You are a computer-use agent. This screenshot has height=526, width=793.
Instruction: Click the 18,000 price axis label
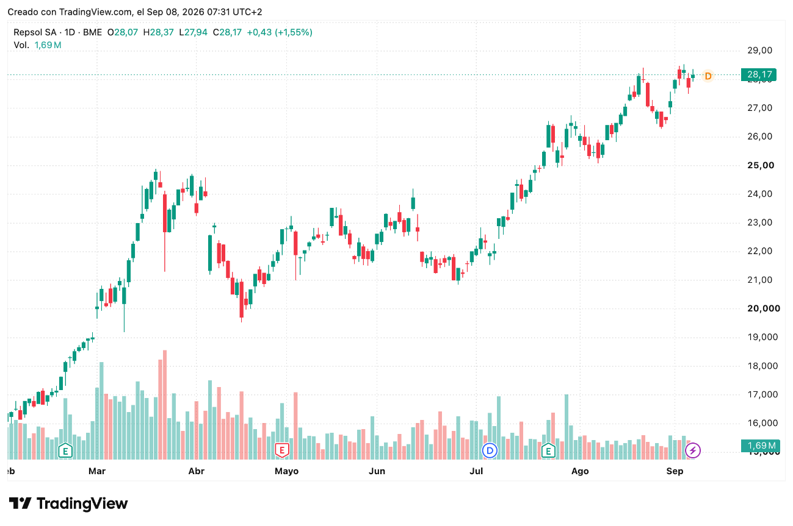[x=762, y=366]
